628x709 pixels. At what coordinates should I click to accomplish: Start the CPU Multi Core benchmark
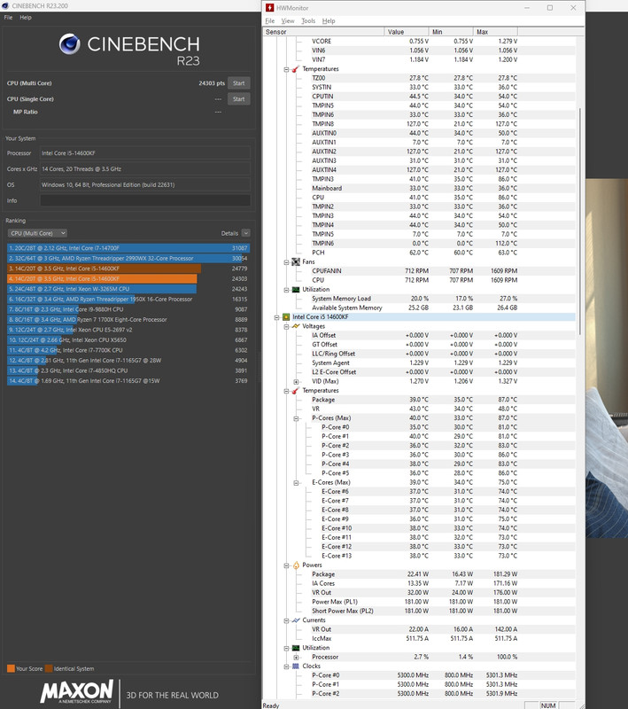(x=238, y=83)
